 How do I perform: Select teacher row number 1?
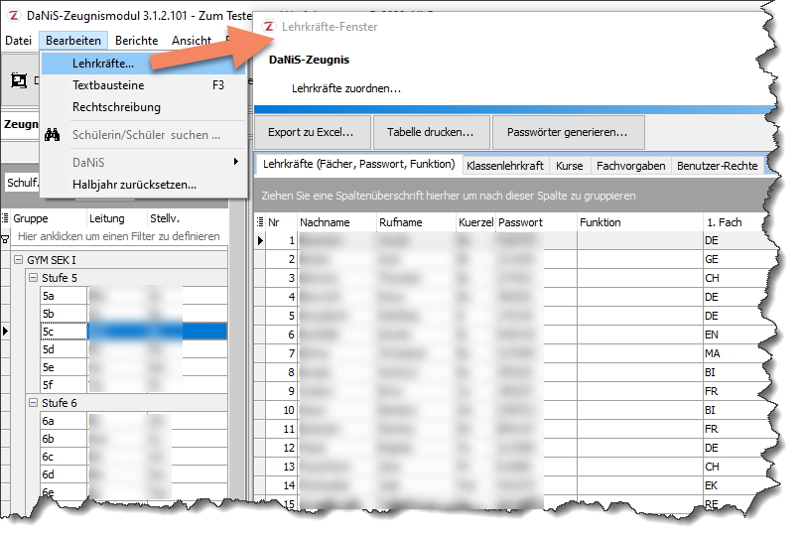click(x=282, y=240)
